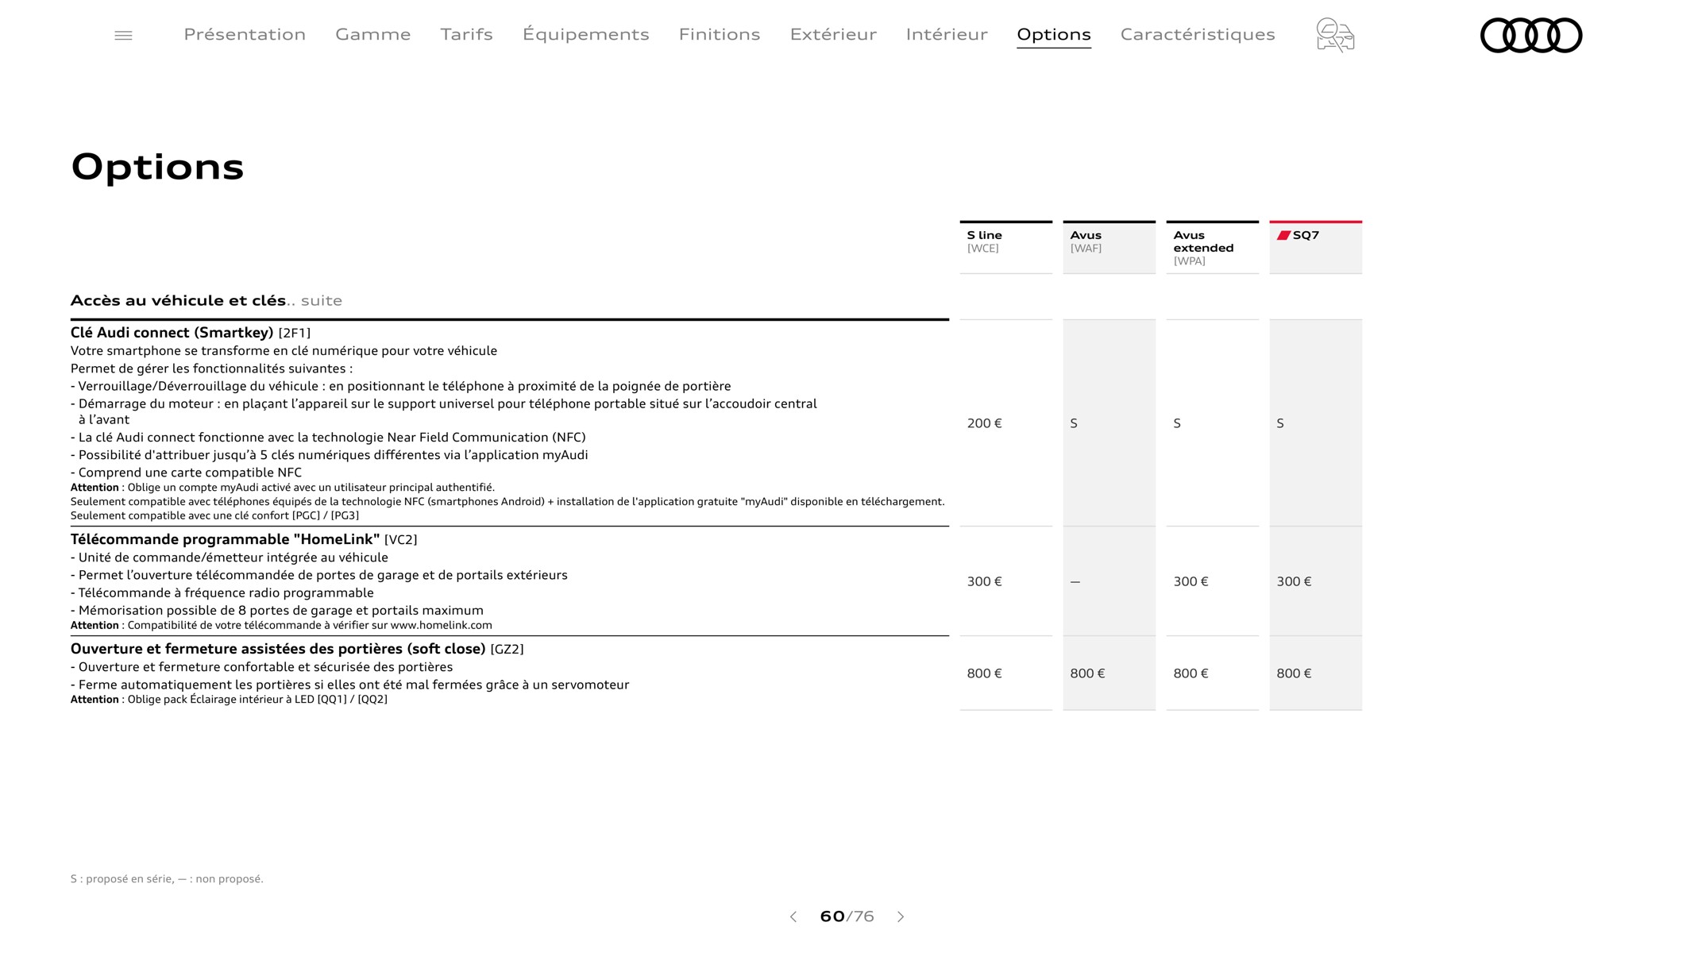Click the Options page title
The width and height of the screenshot is (1694, 953).
157,168
